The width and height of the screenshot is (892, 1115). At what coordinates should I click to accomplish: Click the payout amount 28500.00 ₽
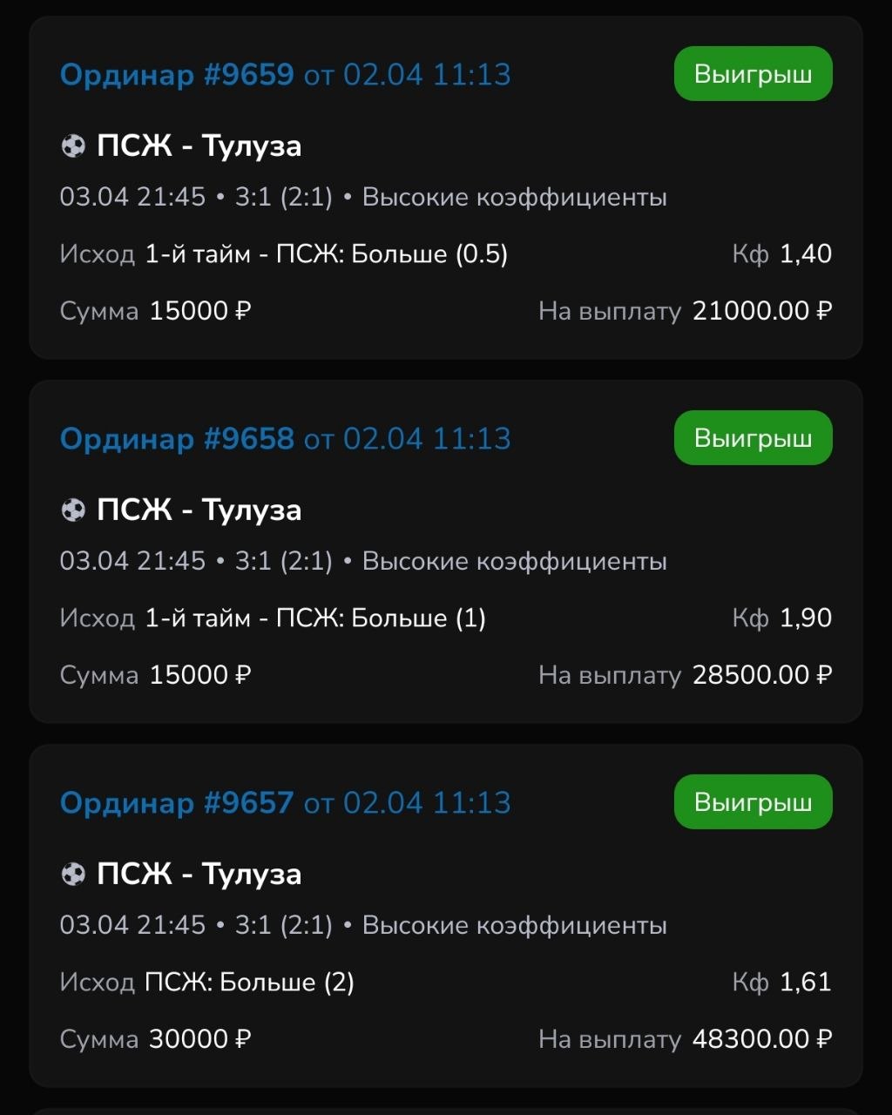762,675
